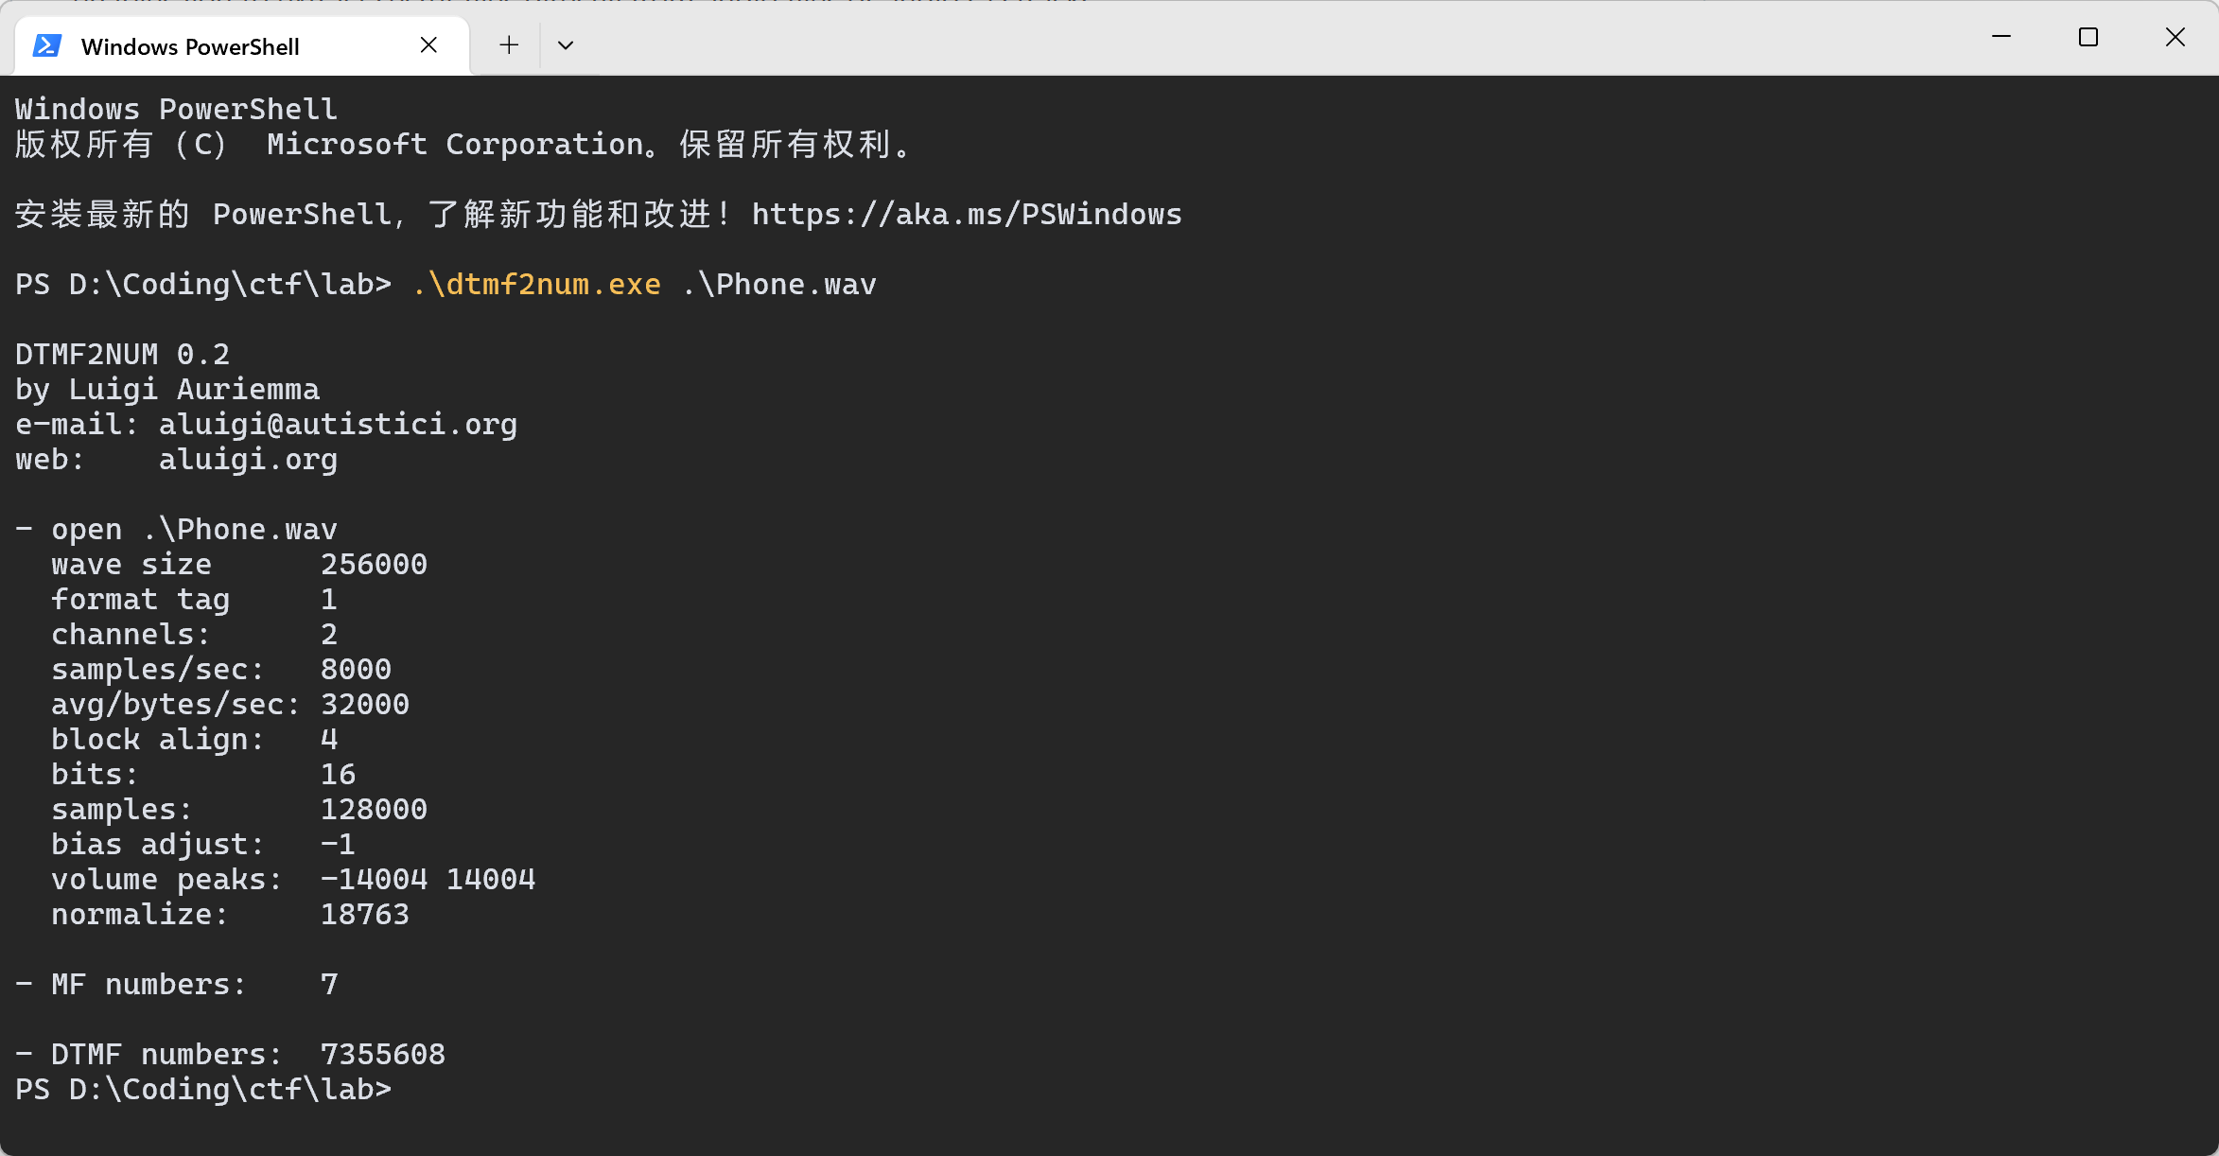Click the wave size value 256000

coord(373,564)
